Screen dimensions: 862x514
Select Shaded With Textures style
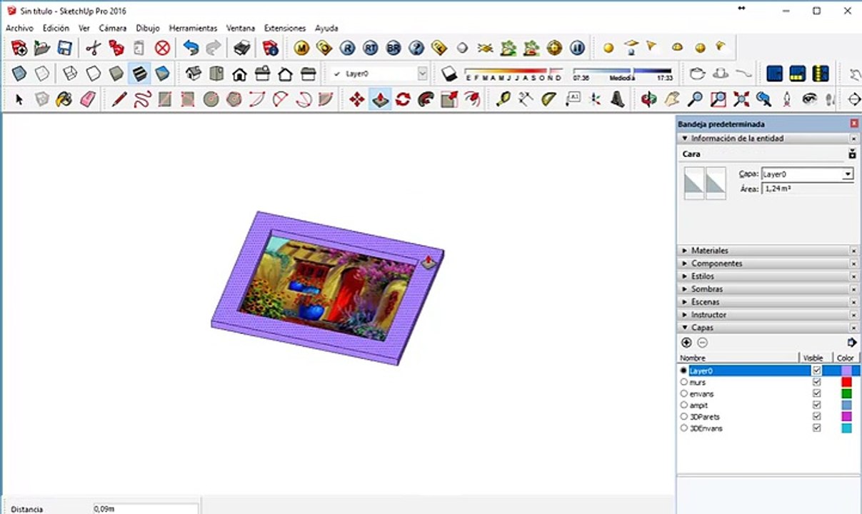(x=139, y=74)
